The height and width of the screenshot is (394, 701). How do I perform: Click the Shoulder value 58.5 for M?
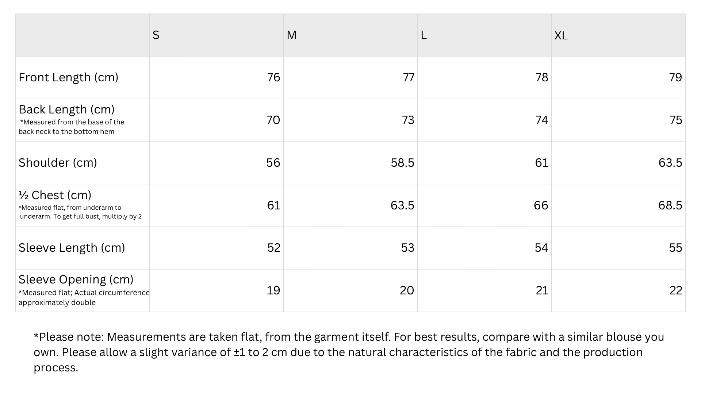402,163
